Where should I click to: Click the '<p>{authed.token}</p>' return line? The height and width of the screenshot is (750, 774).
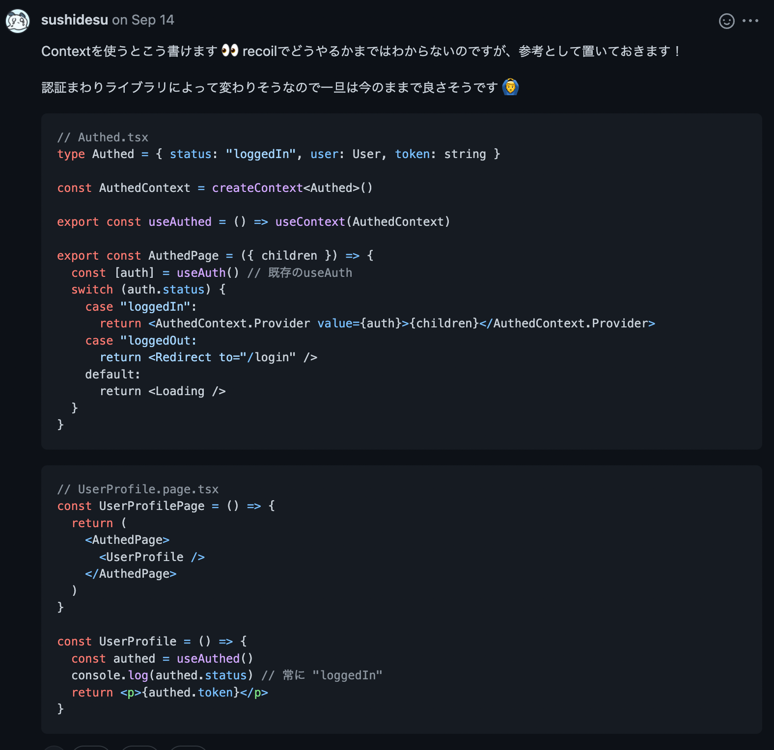pyautogui.click(x=169, y=693)
